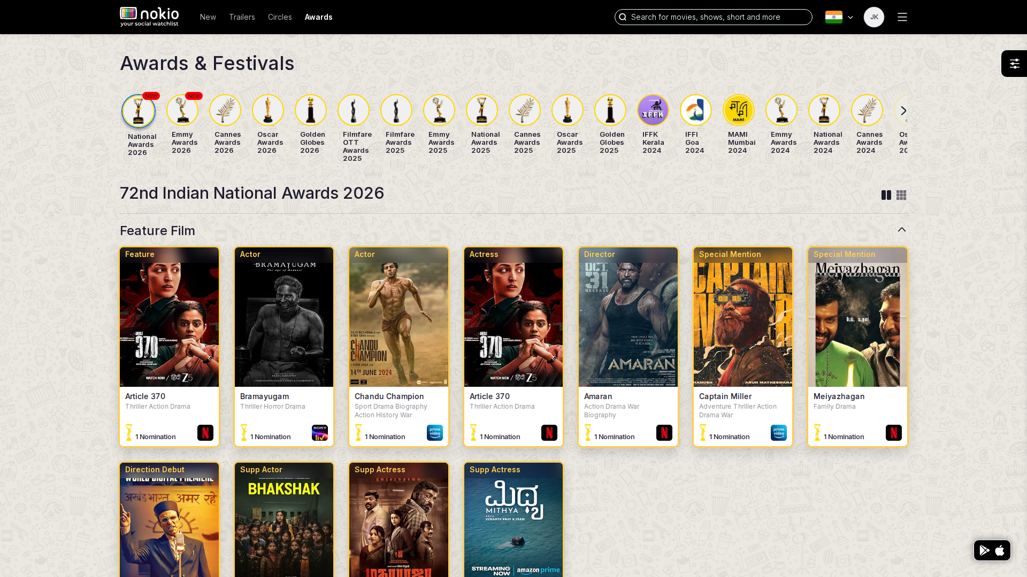Select MAMI Mumbai 2024 icon
1027x577 pixels.
[739, 110]
